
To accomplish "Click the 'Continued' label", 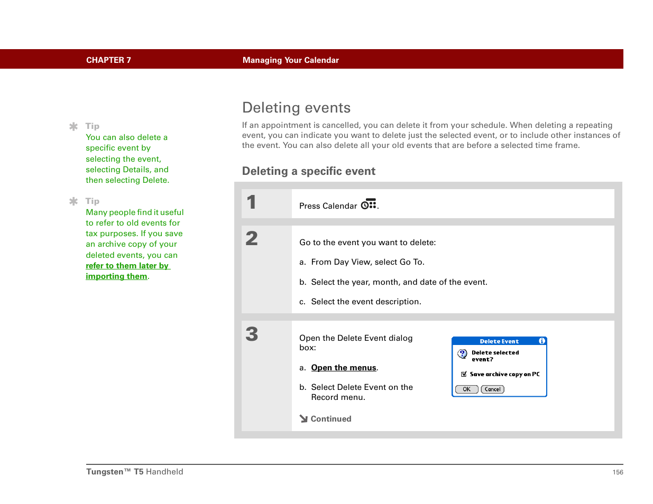I will pos(331,419).
